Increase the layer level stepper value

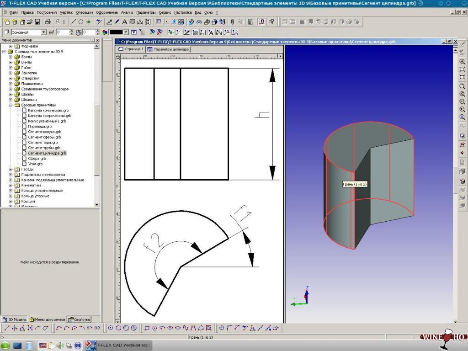coord(71,31)
